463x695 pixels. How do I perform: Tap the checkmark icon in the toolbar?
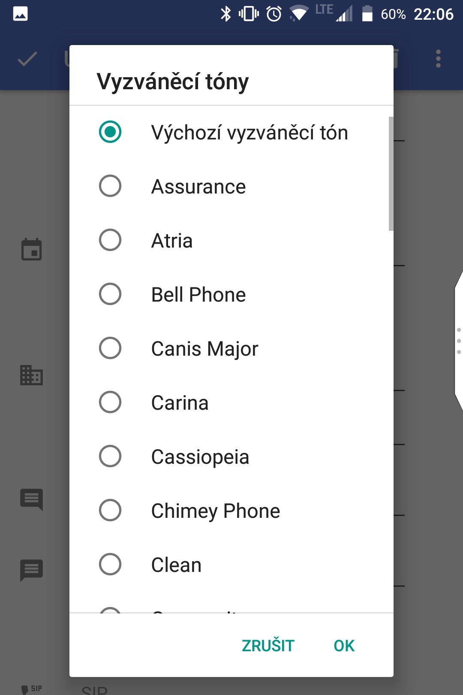tap(27, 60)
